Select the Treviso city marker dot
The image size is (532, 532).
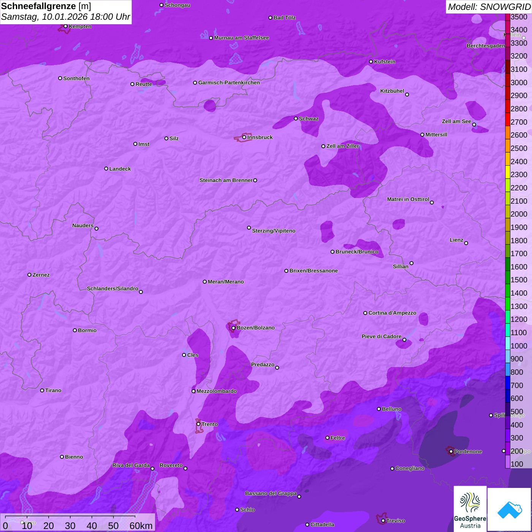(x=383, y=521)
